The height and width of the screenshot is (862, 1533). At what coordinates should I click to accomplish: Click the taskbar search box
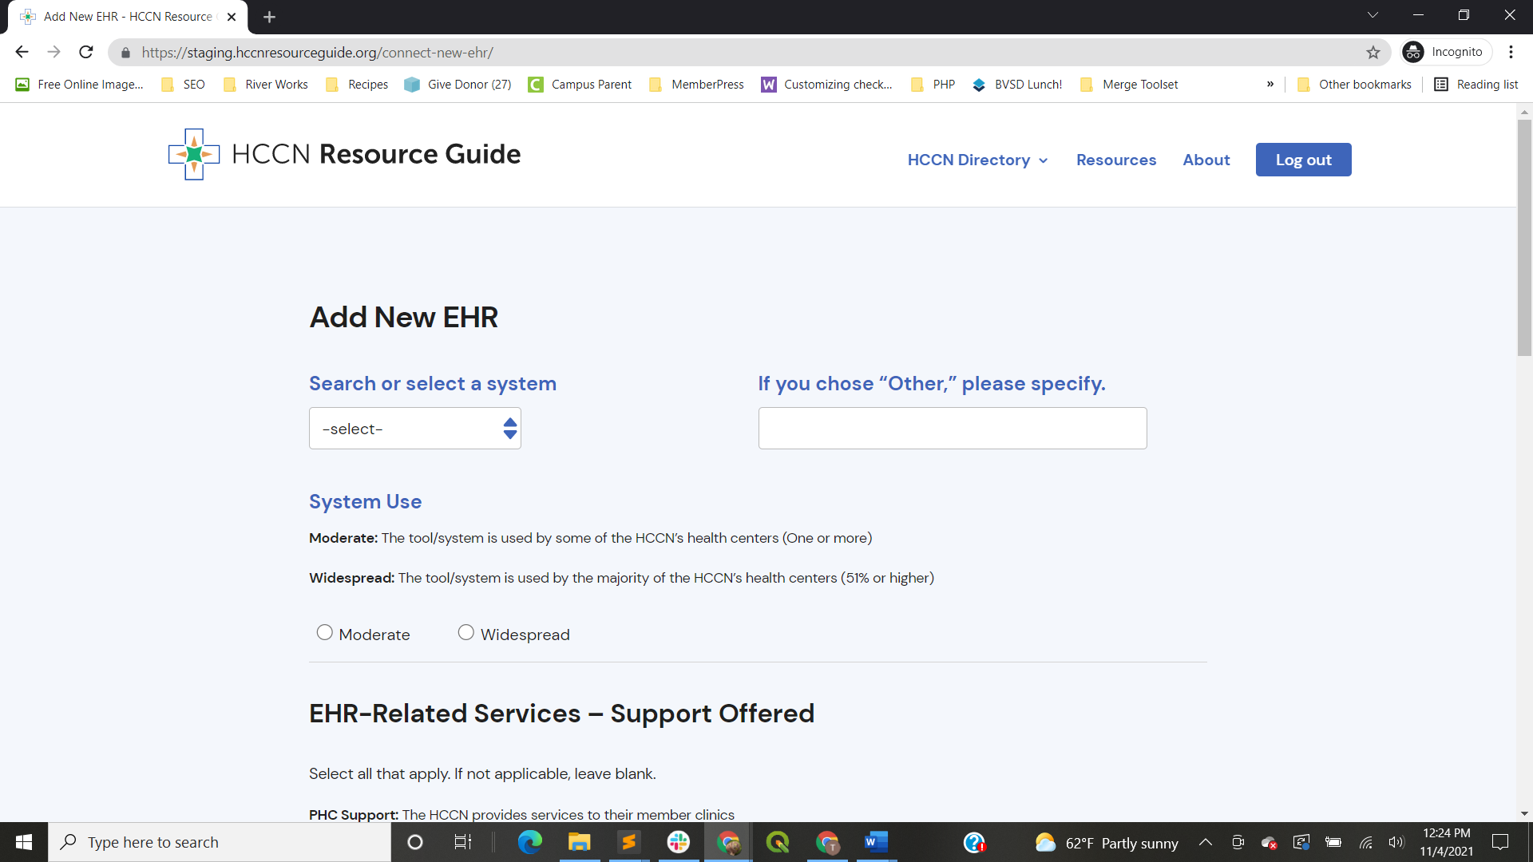pyautogui.click(x=220, y=842)
